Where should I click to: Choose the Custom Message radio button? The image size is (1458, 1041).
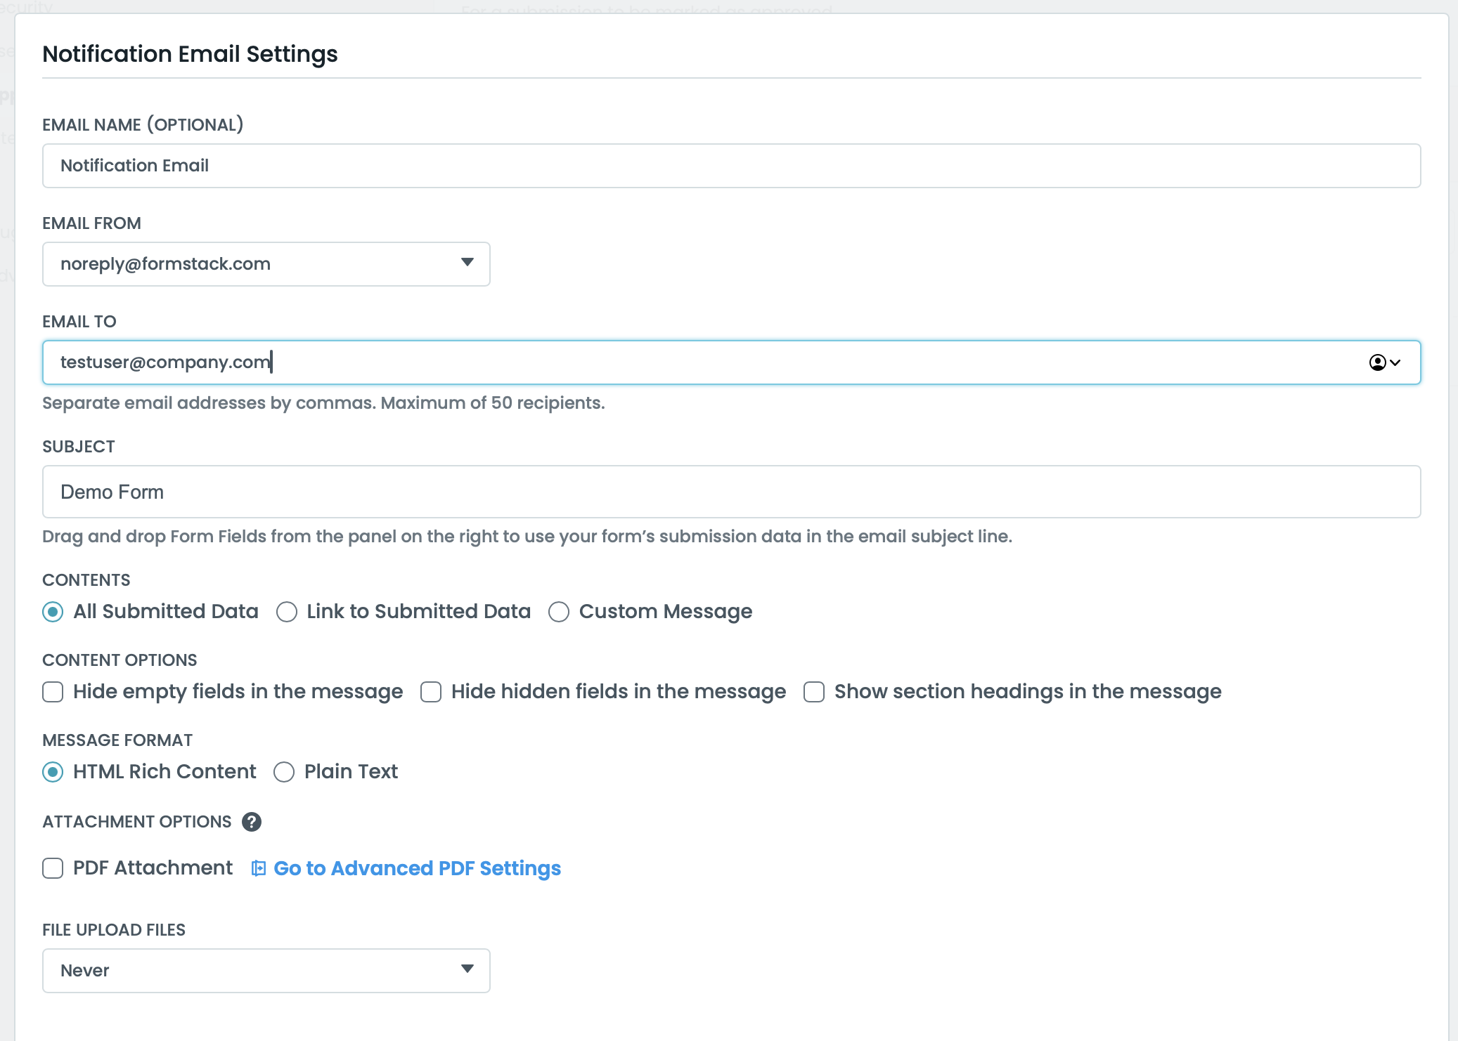coord(559,612)
